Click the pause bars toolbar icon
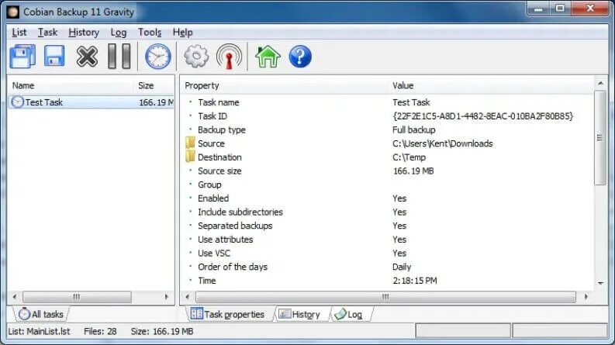Viewport: 615px width, 345px height. 119,57
